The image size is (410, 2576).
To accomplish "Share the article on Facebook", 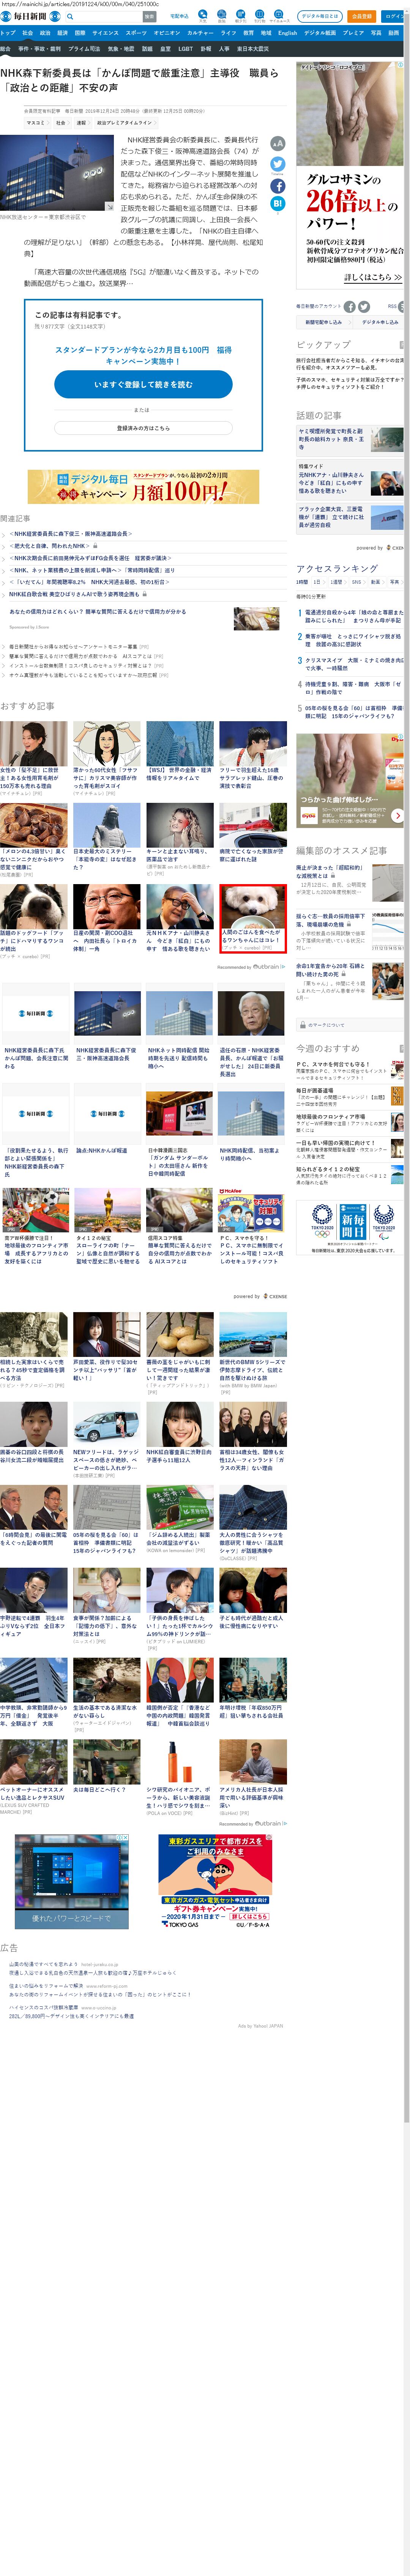I will coord(277,186).
